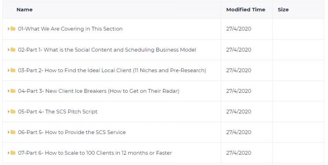This screenshot has width=328, height=165.
Task: Select the folder icon for 05-Part 4 SCS Pitch Script
Action: (x=13, y=111)
